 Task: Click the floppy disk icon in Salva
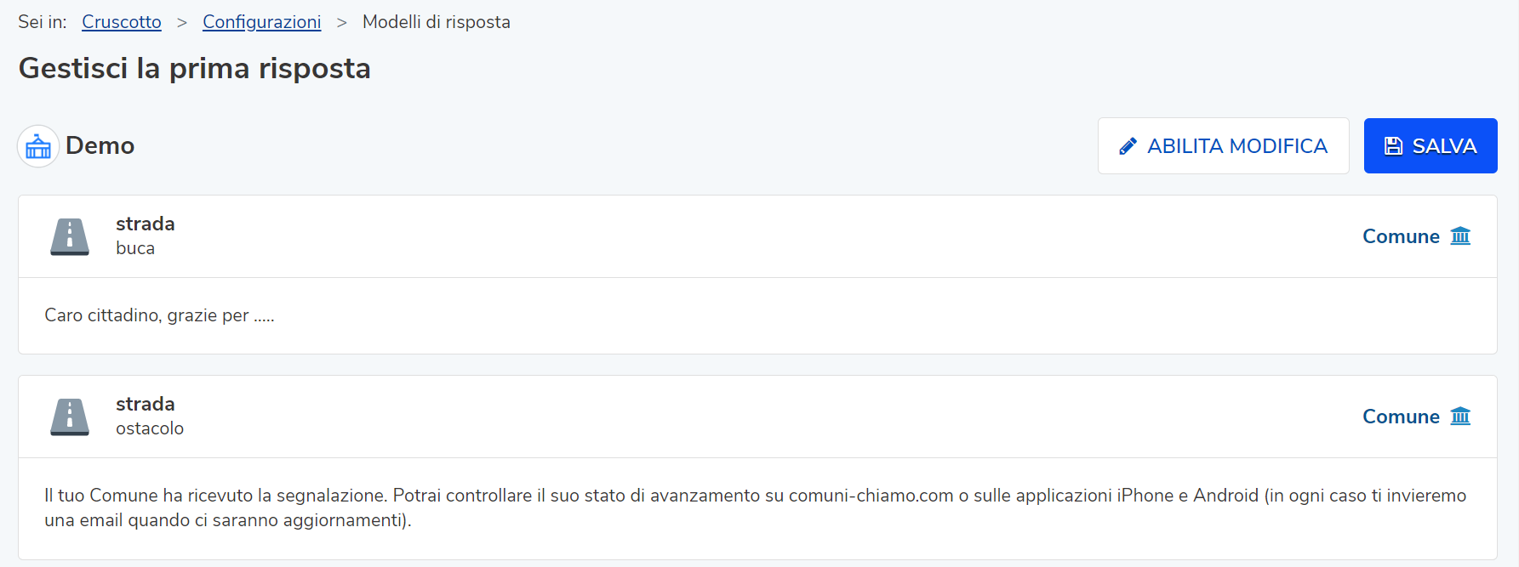1393,146
